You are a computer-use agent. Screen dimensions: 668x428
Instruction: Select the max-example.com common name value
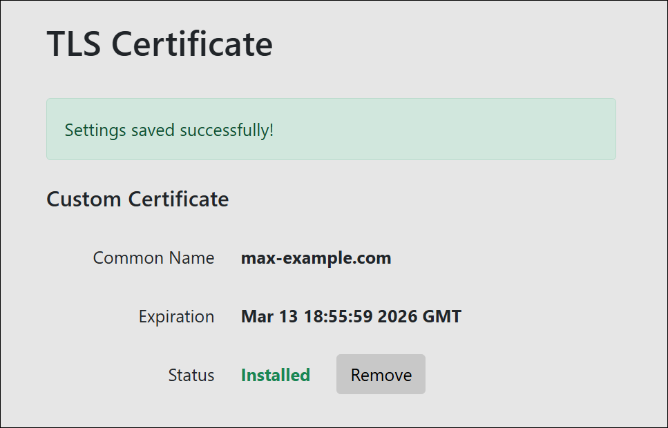pyautogui.click(x=316, y=258)
